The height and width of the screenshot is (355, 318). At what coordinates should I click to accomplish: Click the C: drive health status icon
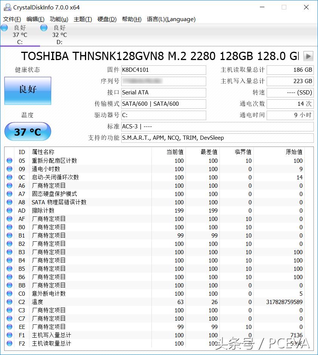(4, 28)
